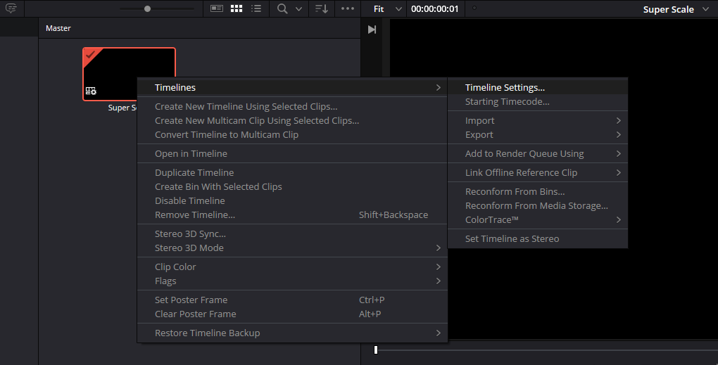The image size is (718, 365).
Task: Expand the Import submenu
Action: (x=538, y=121)
